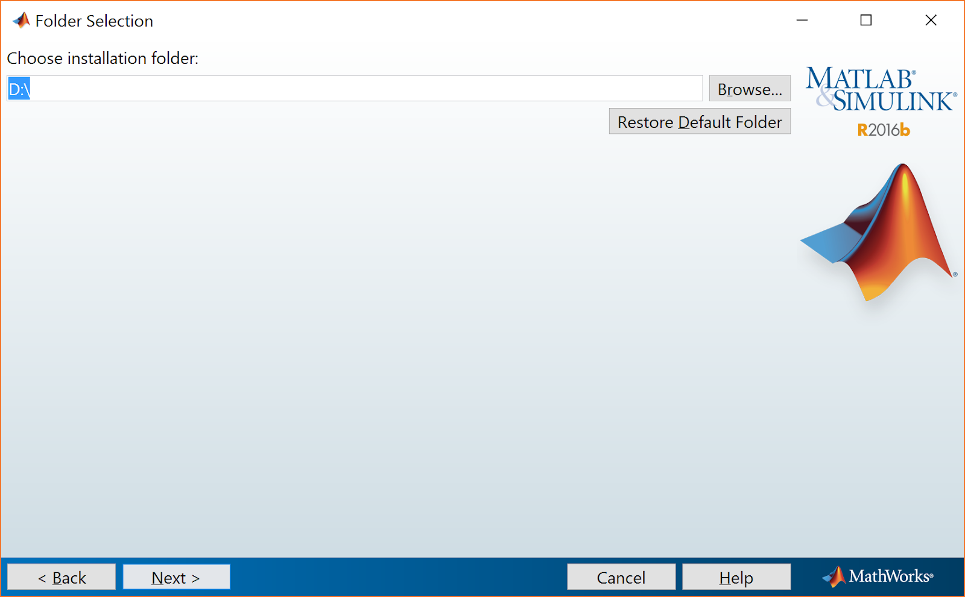Maximize the Folder Selection window
Screen dimensions: 965x597
click(x=866, y=21)
